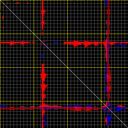Click the blue streak at the top of the right vertical band

106,3
